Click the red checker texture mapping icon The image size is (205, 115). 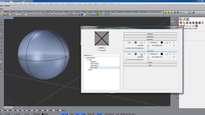(x=196, y=26)
